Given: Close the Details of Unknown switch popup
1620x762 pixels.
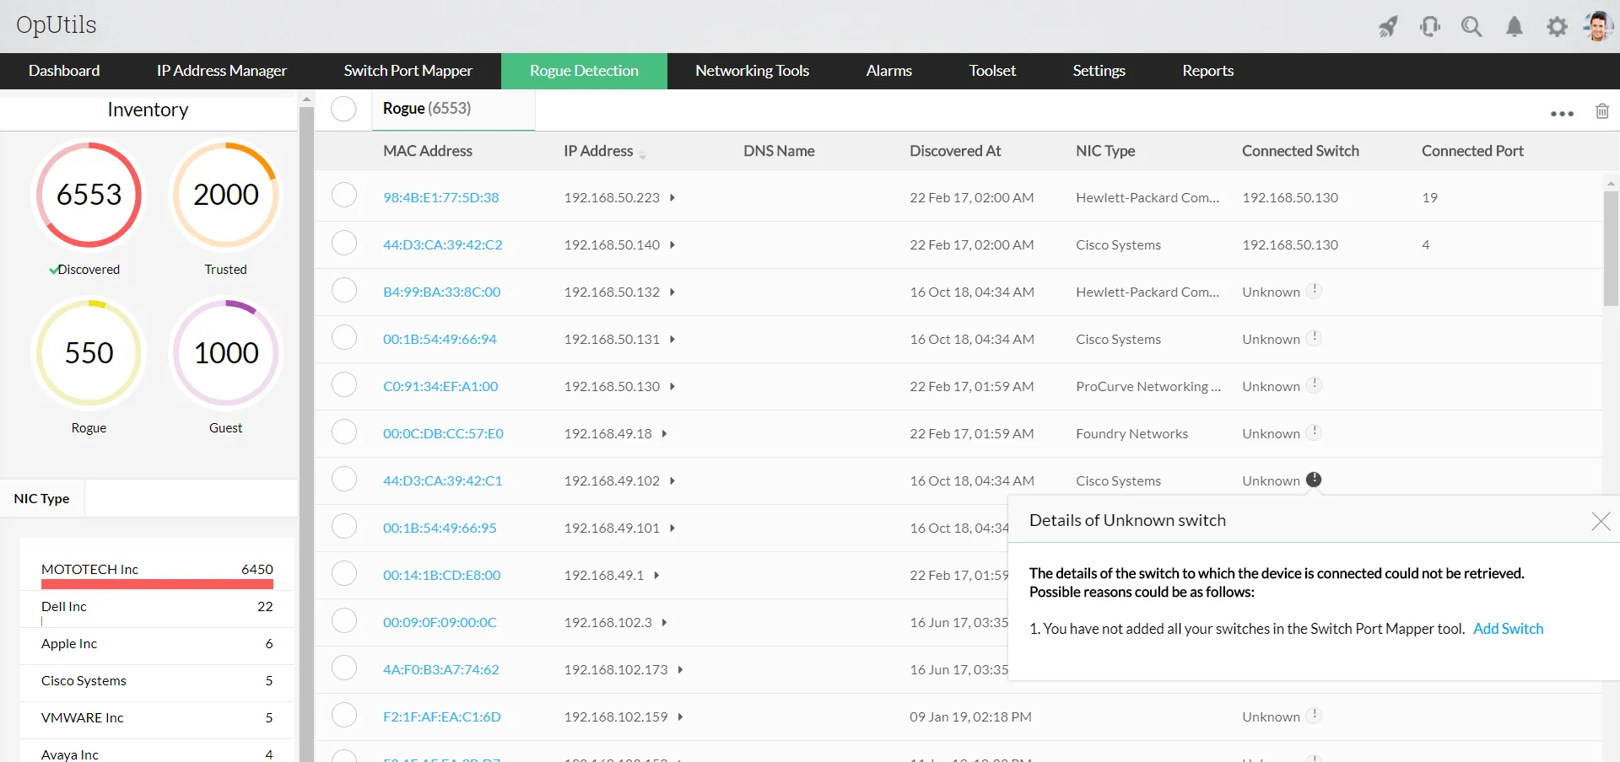Looking at the screenshot, I should point(1601,521).
